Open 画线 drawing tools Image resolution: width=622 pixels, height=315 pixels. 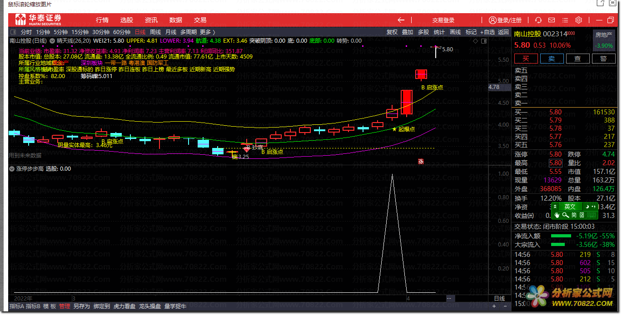point(455,32)
